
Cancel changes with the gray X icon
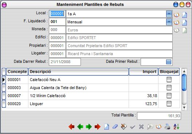141,127
